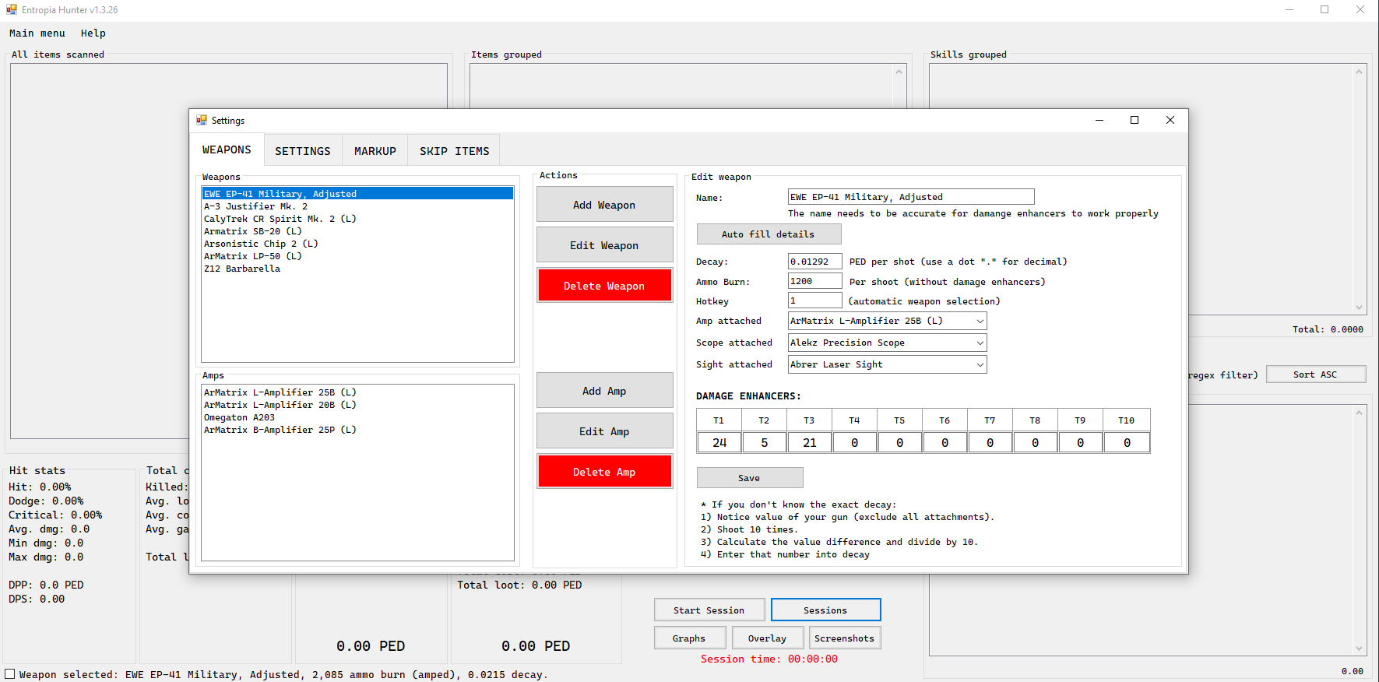Open the Help menu

93,33
